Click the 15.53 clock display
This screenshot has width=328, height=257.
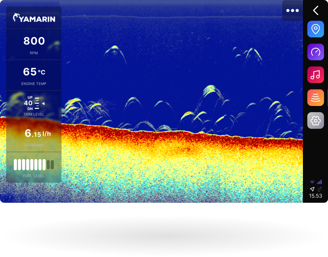click(x=315, y=196)
